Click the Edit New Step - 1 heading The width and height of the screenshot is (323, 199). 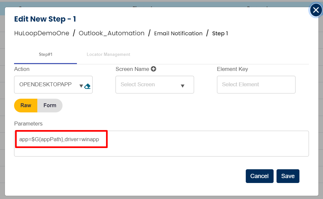click(45, 19)
